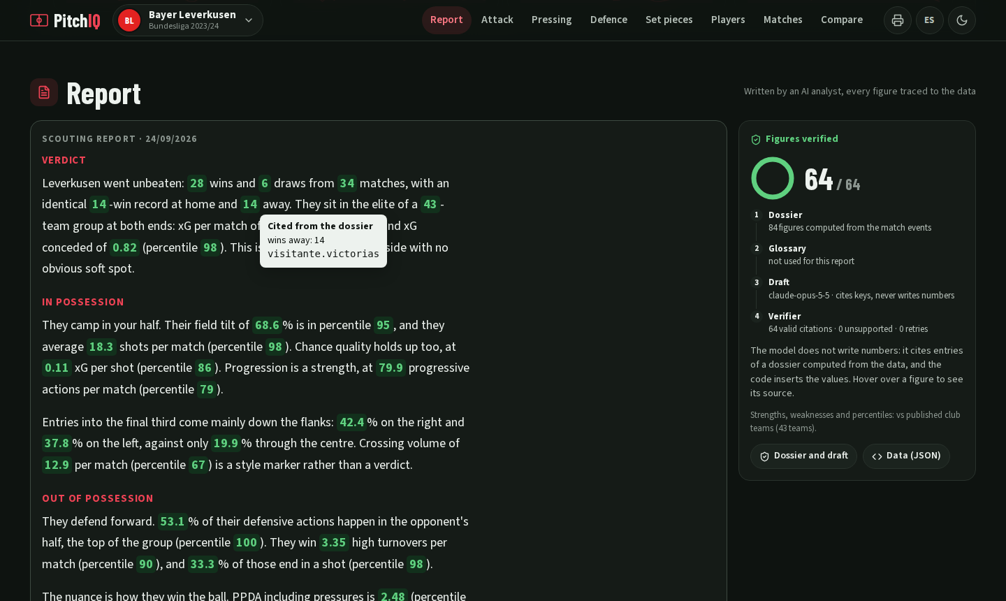View the Matches tab
Image resolution: width=1006 pixels, height=601 pixels.
(783, 20)
